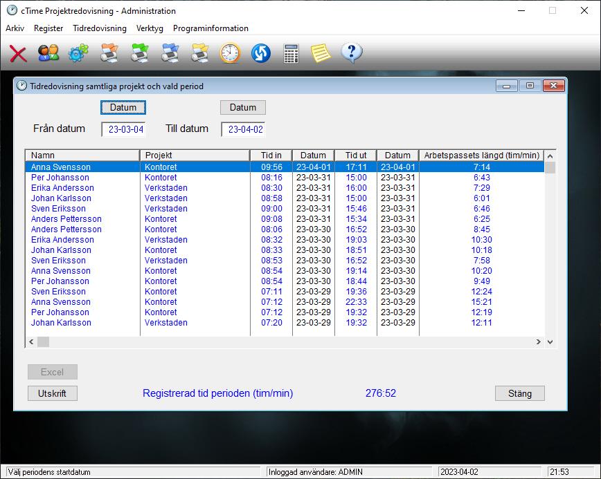Click the clock icon of Tidredovisning subwindow title
Viewport: 601px width, 479px height.
[x=22, y=86]
